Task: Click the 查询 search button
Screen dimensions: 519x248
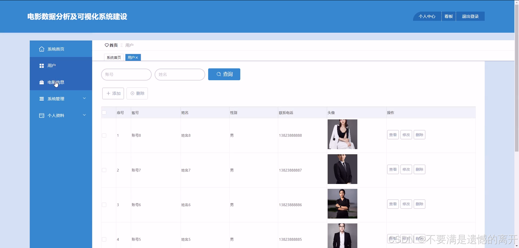Action: [x=224, y=74]
